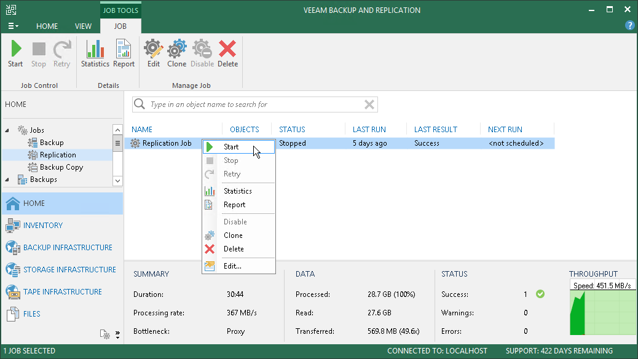
Task: Click 'CONNECTED TO: LOCALHOST' in status bar
Action: tap(437, 351)
